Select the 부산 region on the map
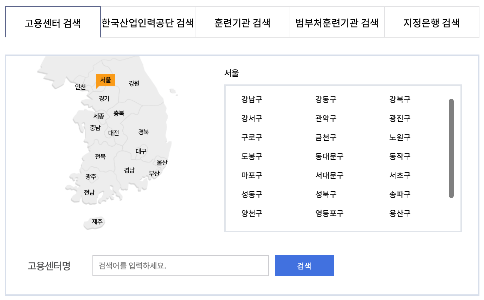484x300 pixels. pos(155,173)
